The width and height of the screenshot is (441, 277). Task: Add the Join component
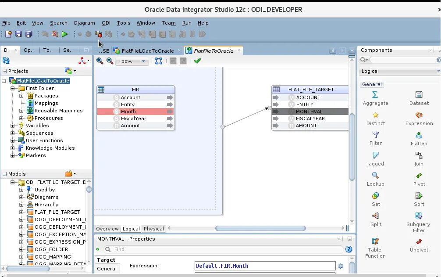[419, 158]
